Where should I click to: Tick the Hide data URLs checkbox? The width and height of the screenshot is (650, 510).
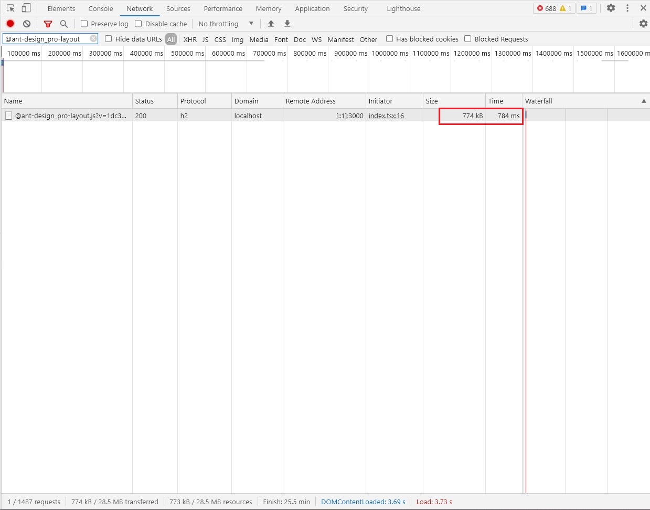109,39
